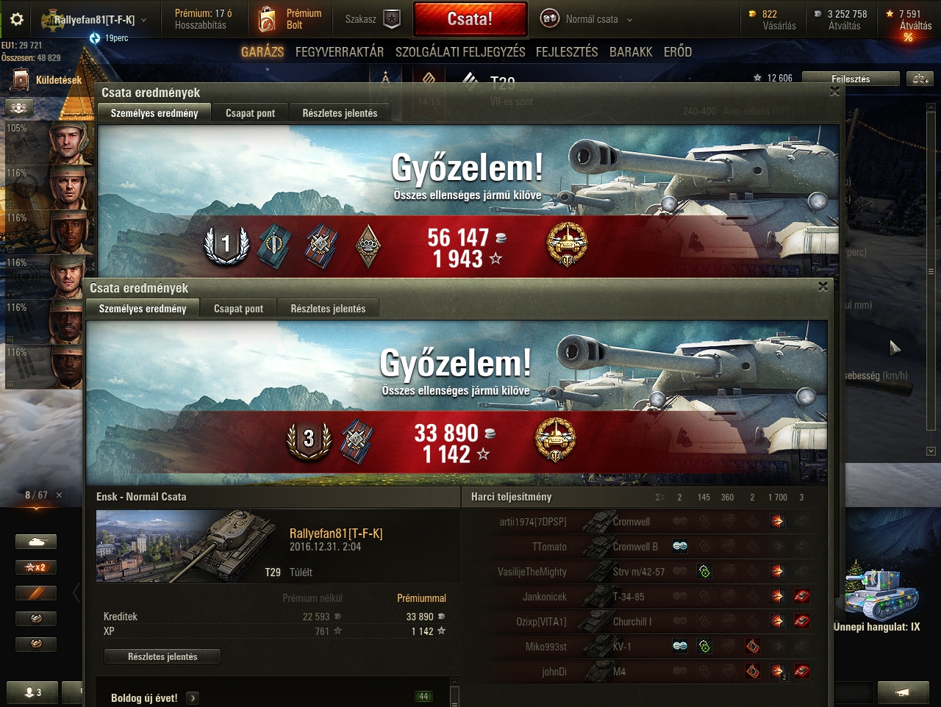
Task: Click the message list scrollbar near 44
Action: point(454,692)
